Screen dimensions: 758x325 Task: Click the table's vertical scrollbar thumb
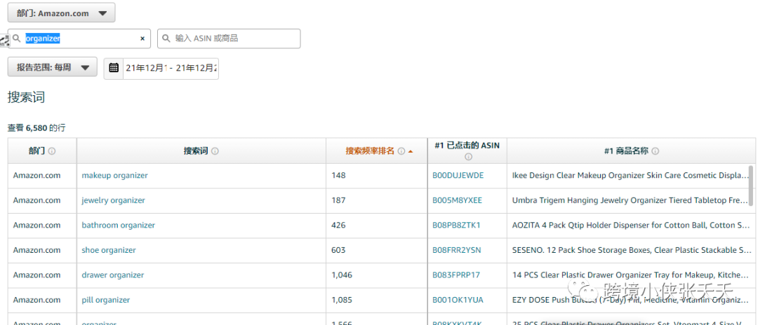[751, 185]
